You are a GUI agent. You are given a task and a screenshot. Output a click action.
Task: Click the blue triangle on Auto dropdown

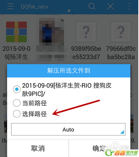[x=122, y=132]
